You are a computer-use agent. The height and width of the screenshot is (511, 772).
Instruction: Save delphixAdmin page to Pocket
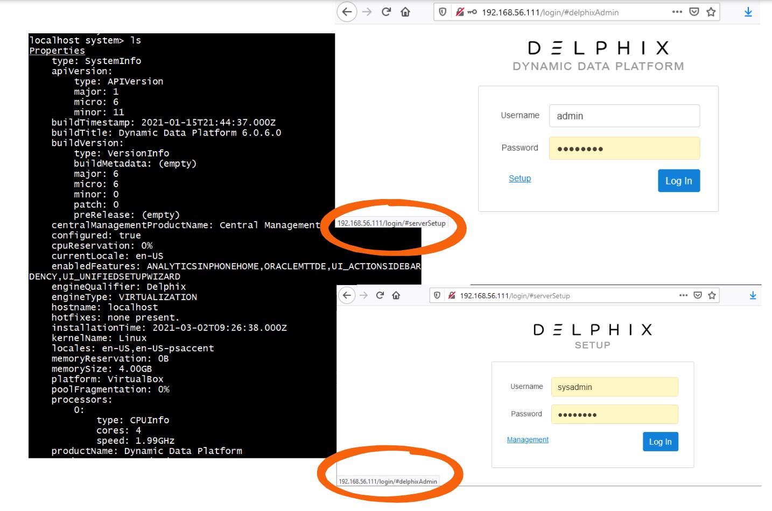[694, 12]
